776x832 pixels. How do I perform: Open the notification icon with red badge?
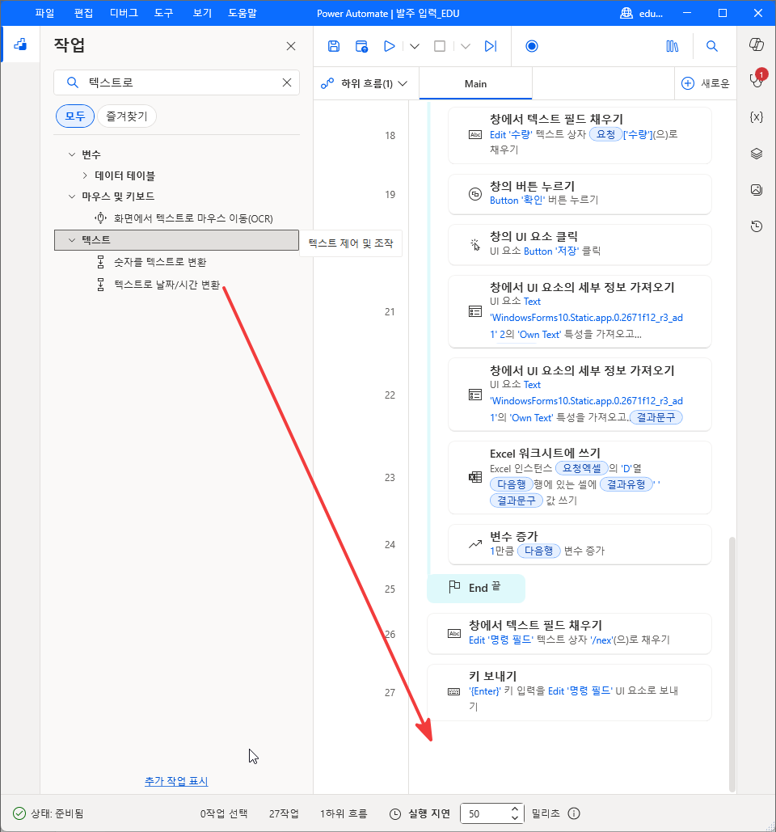pyautogui.click(x=757, y=79)
